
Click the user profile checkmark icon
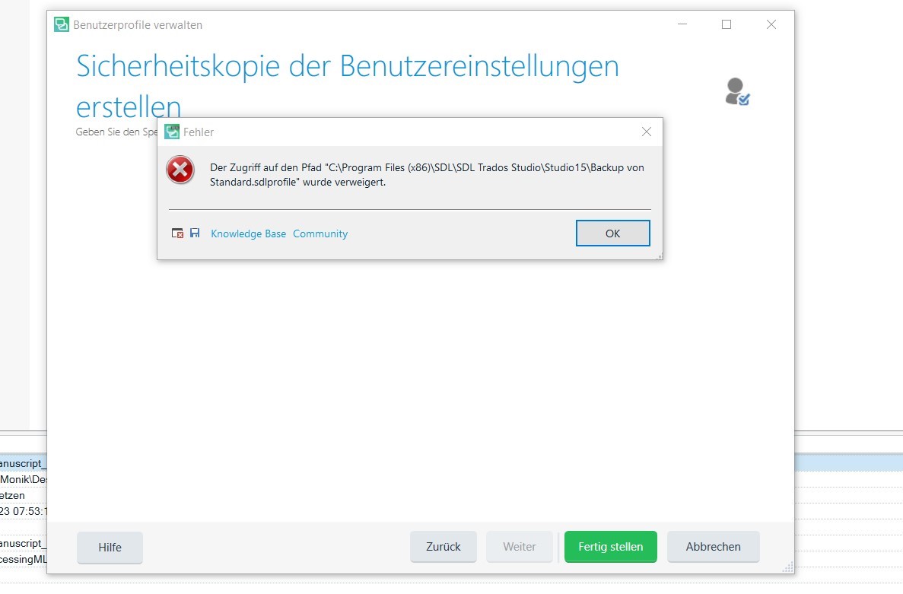point(737,91)
